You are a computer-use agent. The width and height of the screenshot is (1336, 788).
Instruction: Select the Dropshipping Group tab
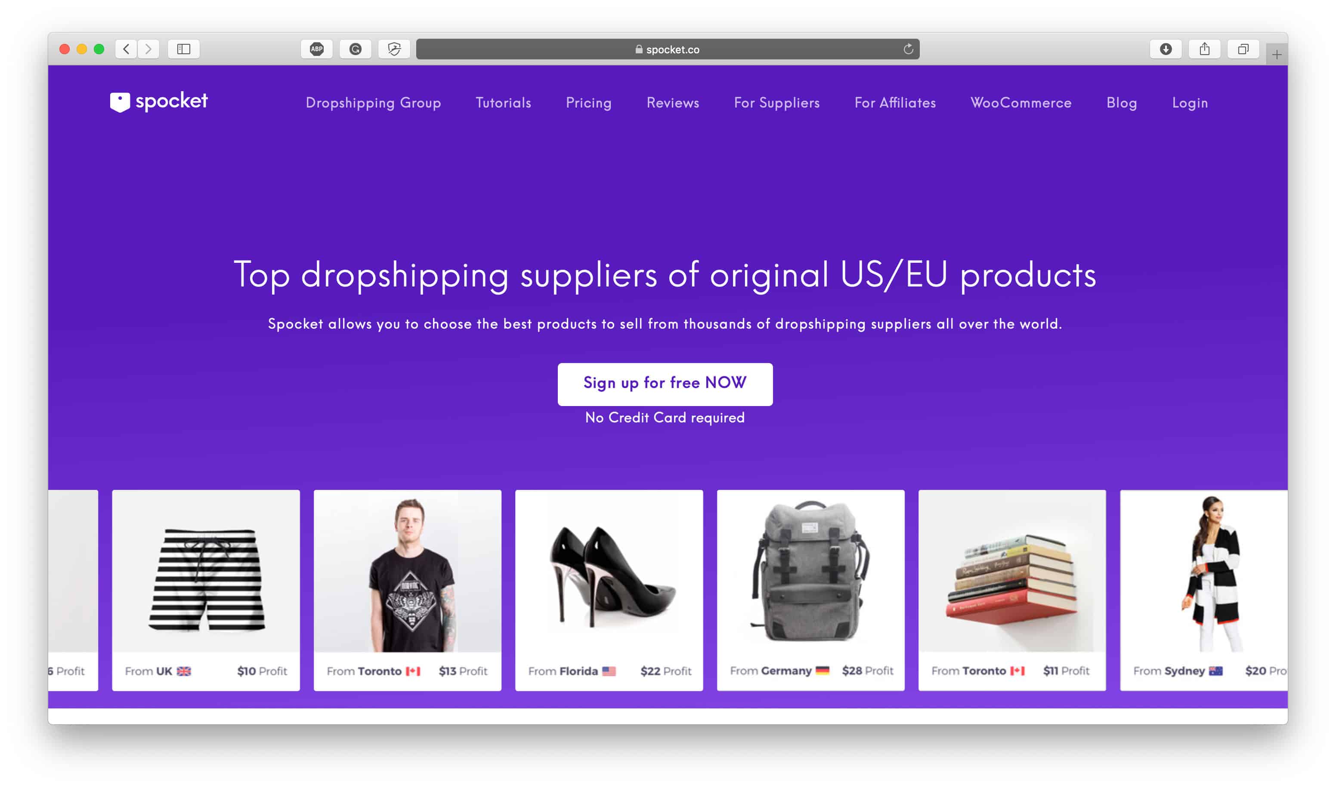pos(374,103)
